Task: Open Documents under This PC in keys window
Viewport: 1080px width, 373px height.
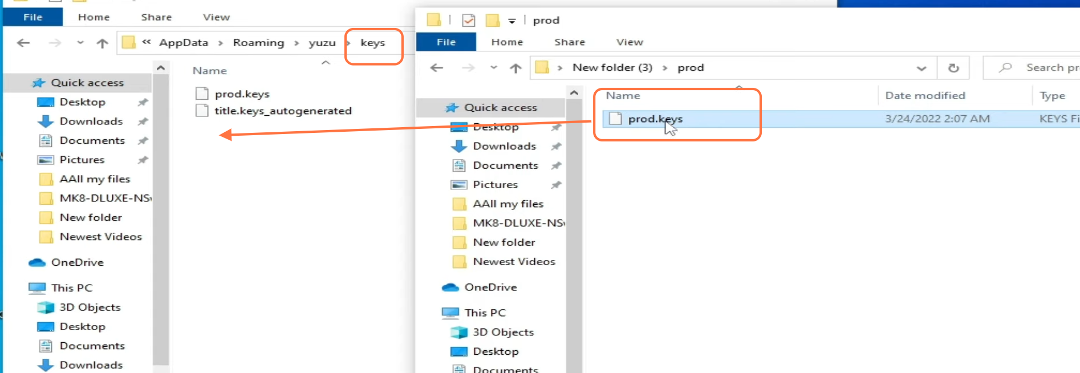Action: click(x=92, y=346)
